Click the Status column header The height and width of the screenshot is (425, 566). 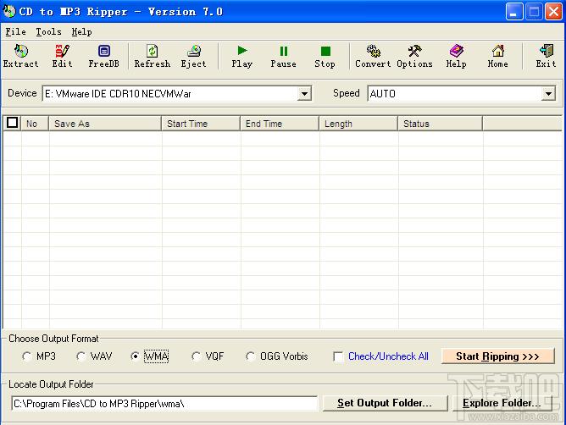coord(441,124)
